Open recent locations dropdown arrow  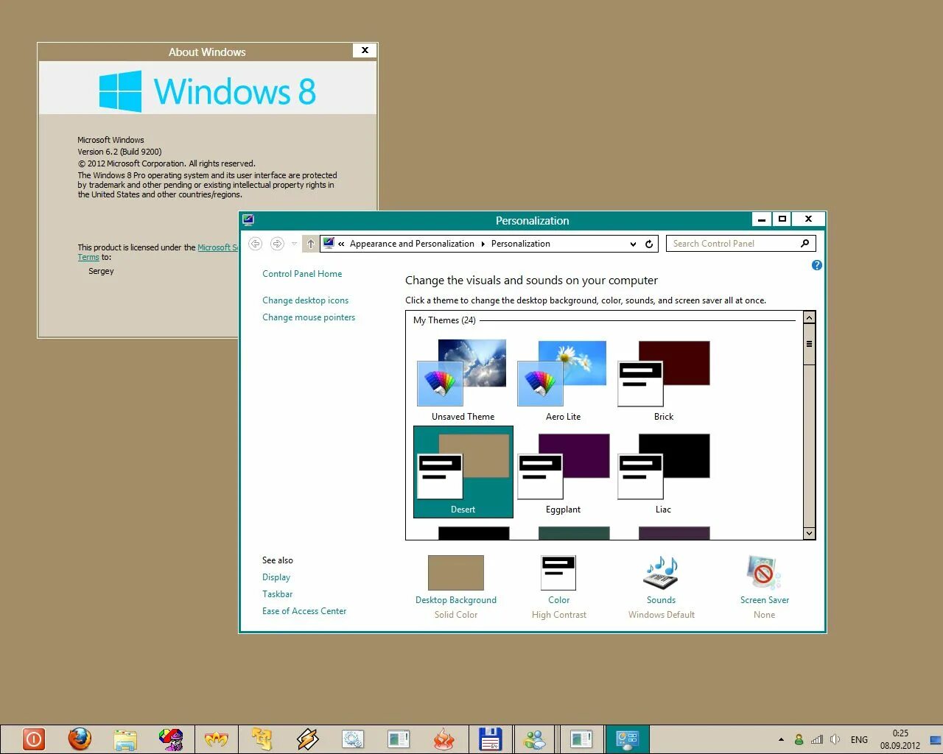coord(294,244)
